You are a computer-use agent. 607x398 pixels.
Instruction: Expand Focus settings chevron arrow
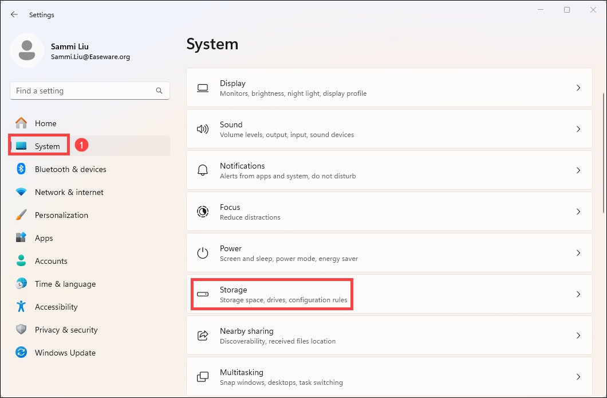578,212
